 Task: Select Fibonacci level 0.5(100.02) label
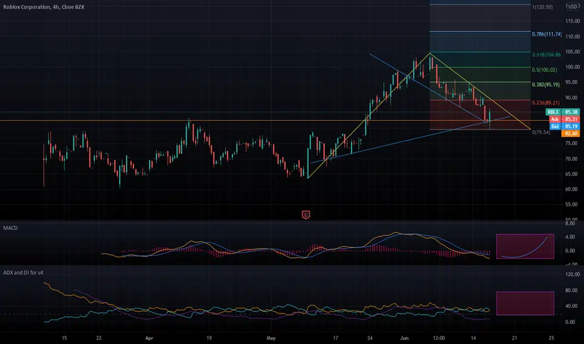click(544, 70)
